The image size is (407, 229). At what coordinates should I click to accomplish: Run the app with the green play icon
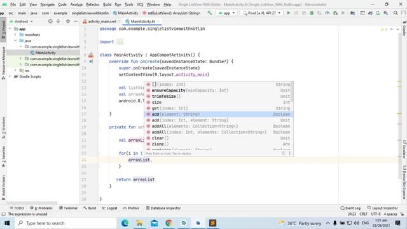pos(288,13)
